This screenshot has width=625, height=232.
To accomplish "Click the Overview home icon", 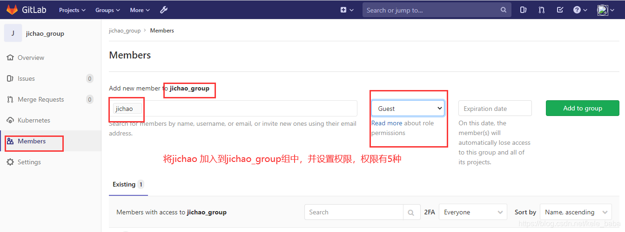I will (10, 58).
